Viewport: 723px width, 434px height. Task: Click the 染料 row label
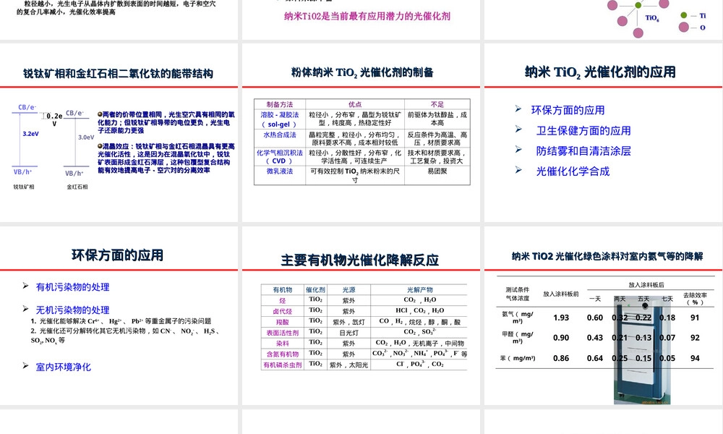(282, 343)
